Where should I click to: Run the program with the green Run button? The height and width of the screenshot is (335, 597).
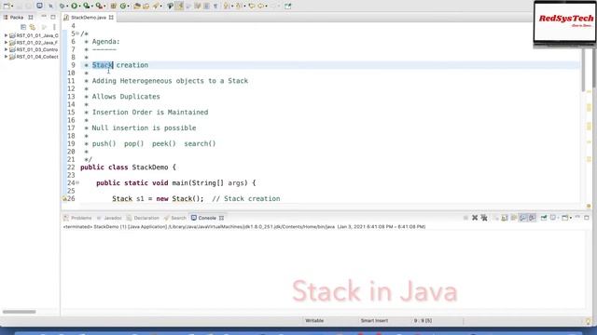point(75,7)
